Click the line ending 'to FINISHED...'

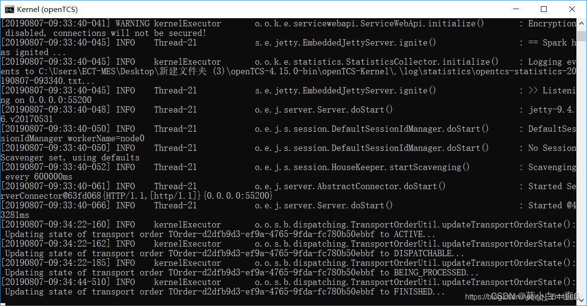(x=225, y=292)
